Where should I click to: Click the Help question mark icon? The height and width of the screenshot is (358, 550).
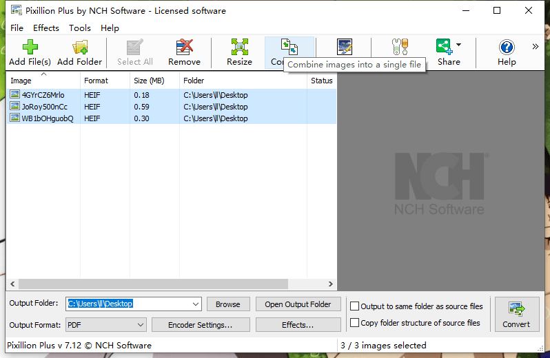pyautogui.click(x=507, y=47)
